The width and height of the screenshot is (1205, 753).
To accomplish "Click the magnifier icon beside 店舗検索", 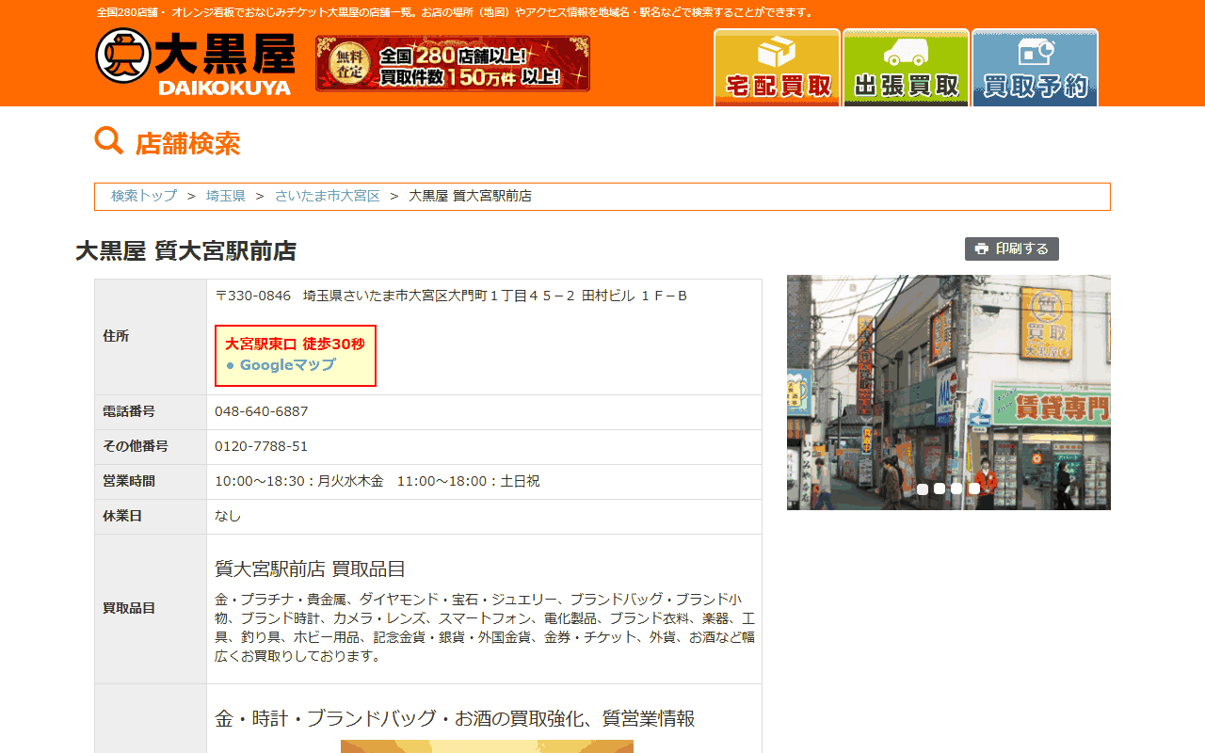I will 109,141.
